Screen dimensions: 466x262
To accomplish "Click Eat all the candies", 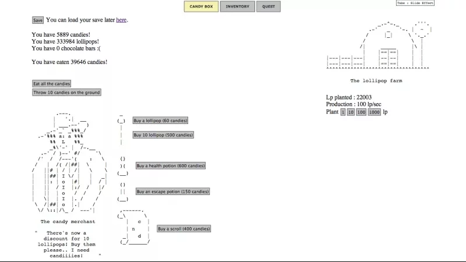I will coord(51,84).
